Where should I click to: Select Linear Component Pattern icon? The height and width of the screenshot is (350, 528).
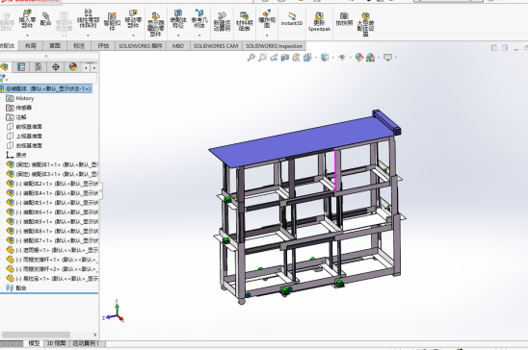click(x=88, y=13)
